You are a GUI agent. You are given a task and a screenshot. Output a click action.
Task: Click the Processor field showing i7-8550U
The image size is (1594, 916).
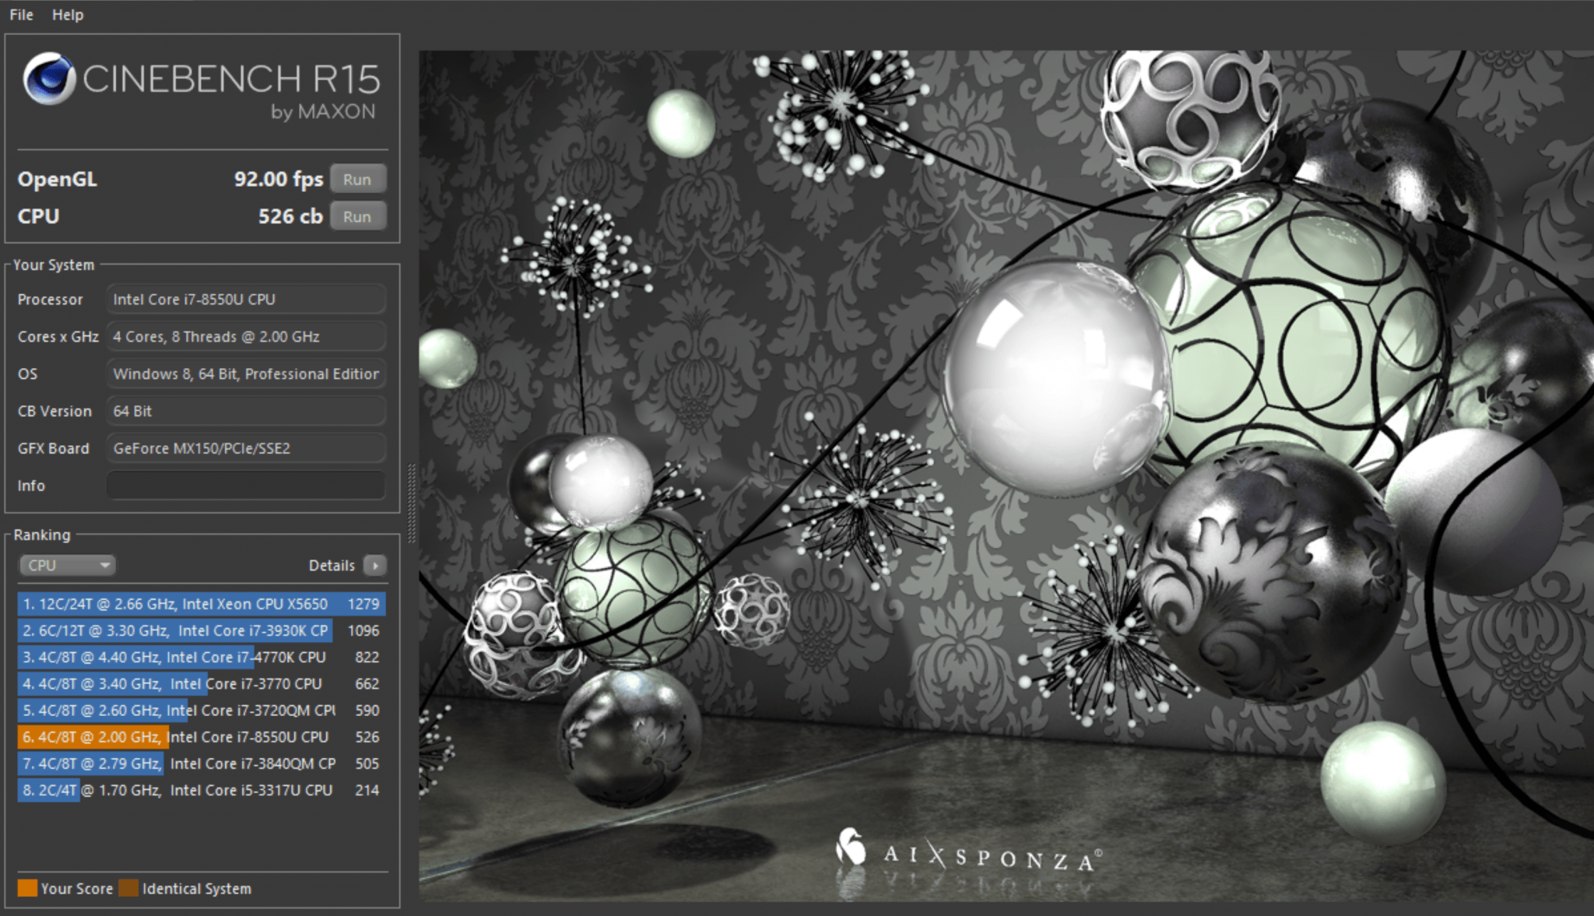pyautogui.click(x=246, y=300)
